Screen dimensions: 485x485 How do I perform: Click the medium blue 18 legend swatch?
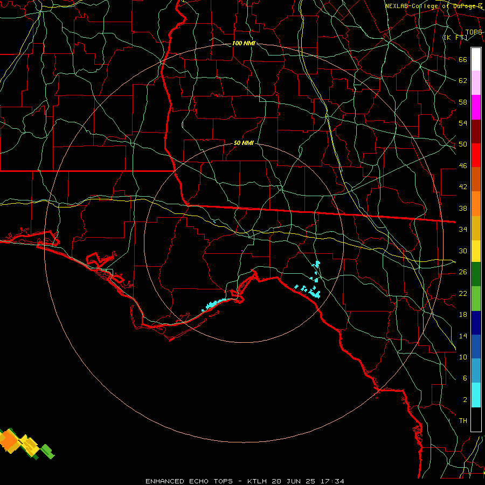click(x=476, y=347)
